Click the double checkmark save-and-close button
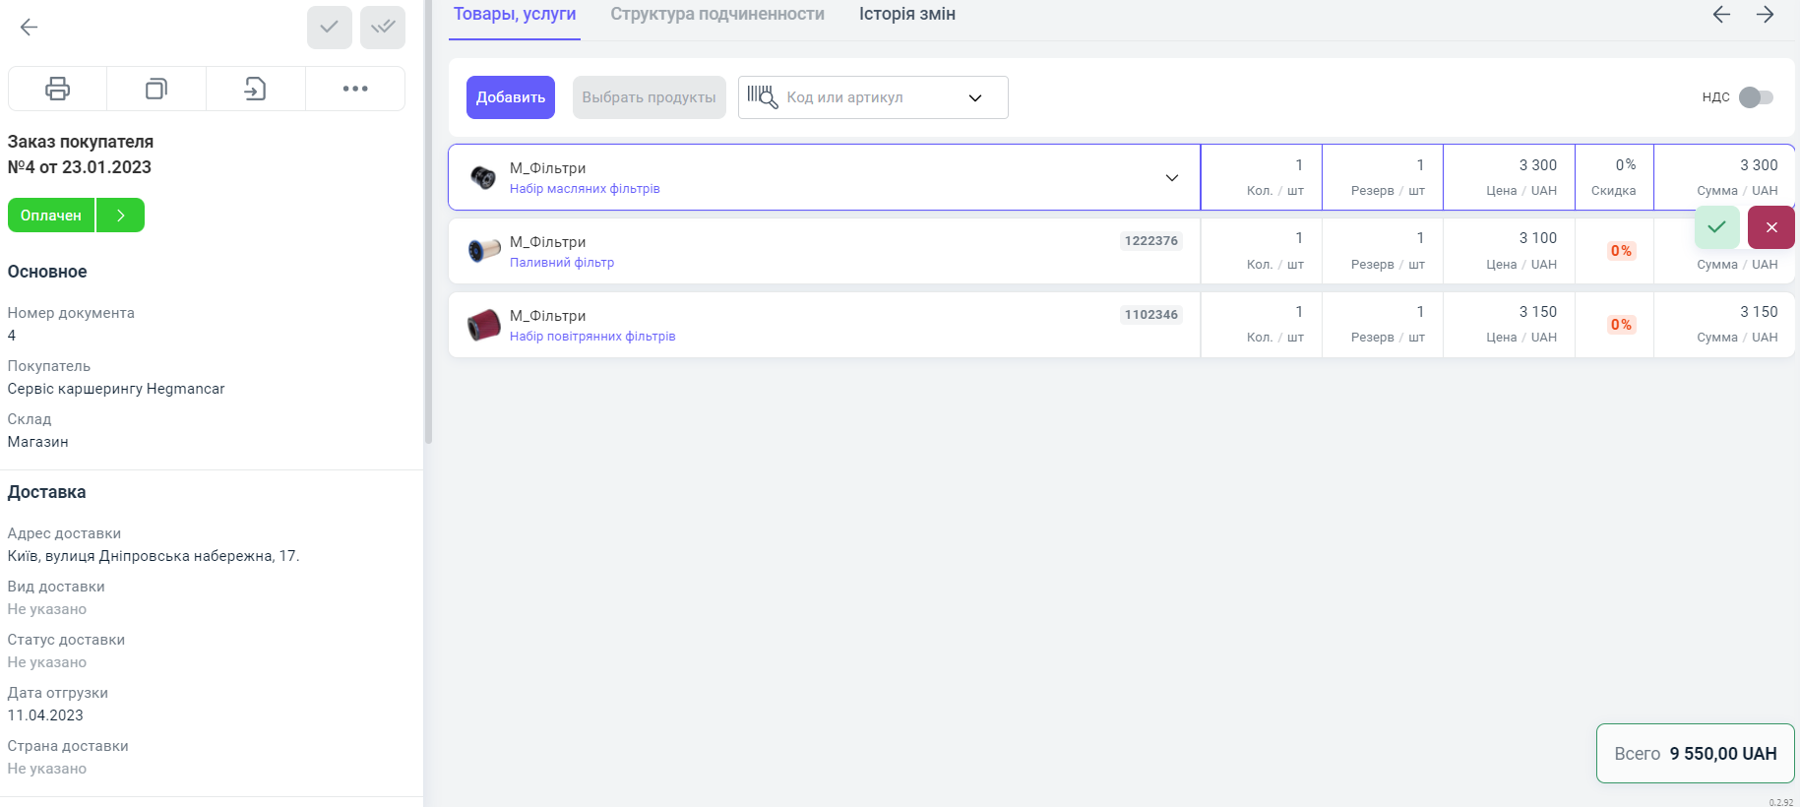The width and height of the screenshot is (1800, 807). tap(383, 28)
